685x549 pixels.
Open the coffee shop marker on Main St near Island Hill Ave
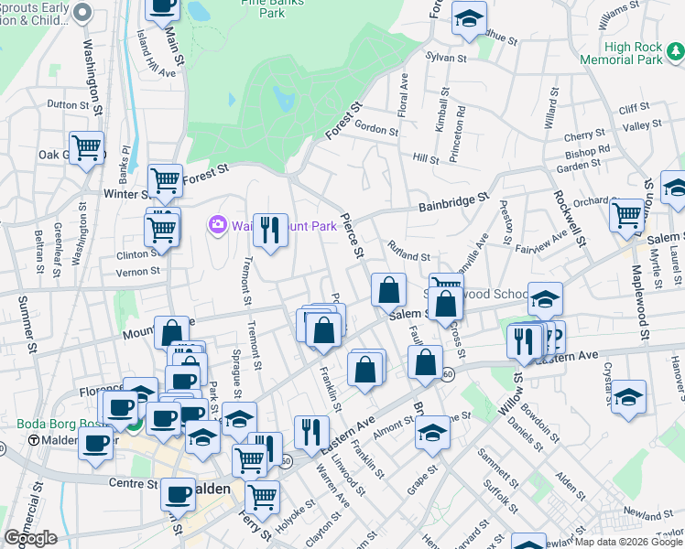(164, 11)
